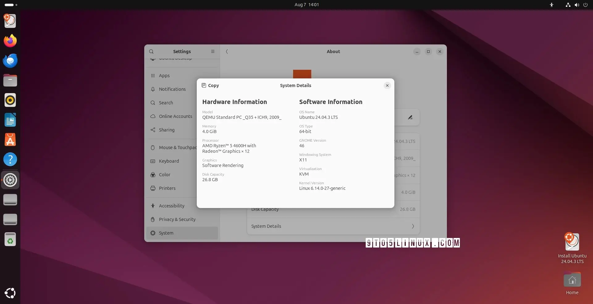
Task: Open LibreOffice Writer from the dock
Action: pyautogui.click(x=10, y=120)
